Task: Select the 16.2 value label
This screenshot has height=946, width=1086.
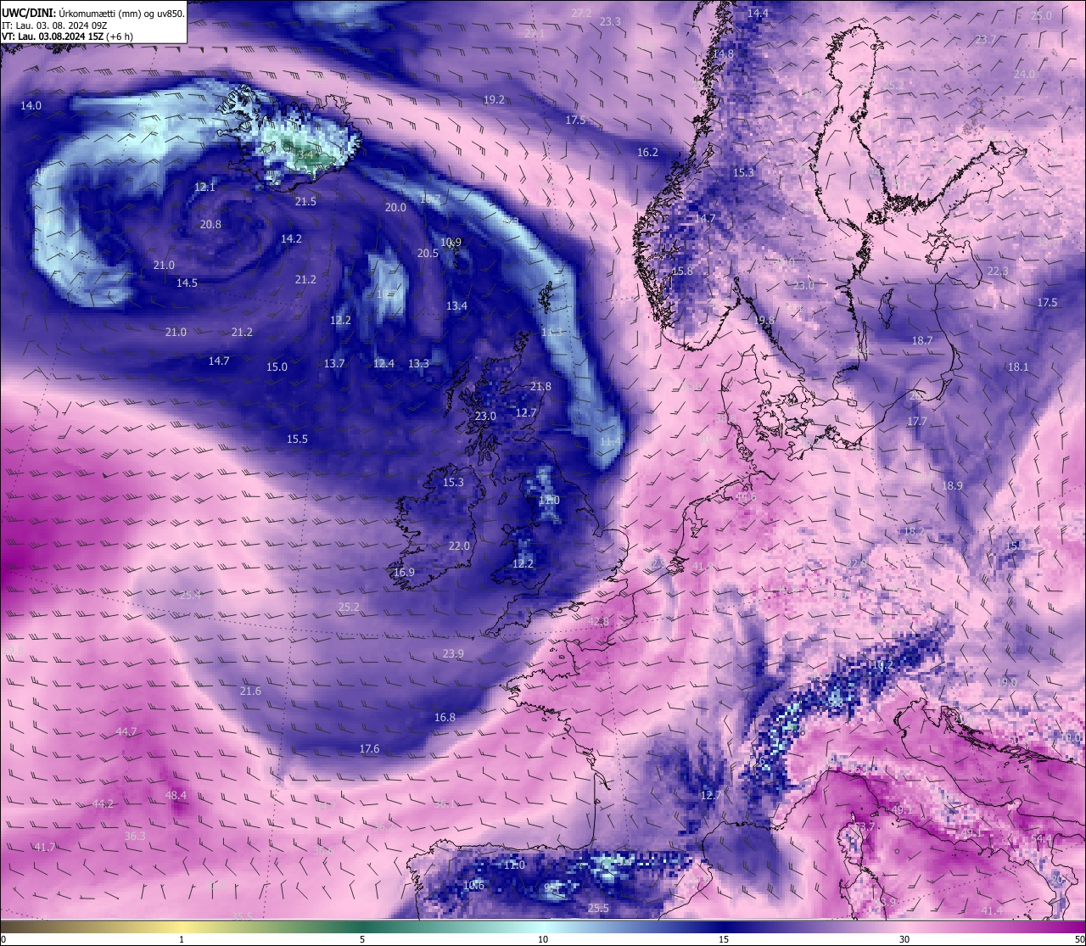Action: click(647, 152)
